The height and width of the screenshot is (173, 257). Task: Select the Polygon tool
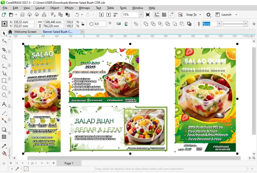[x=4, y=95]
